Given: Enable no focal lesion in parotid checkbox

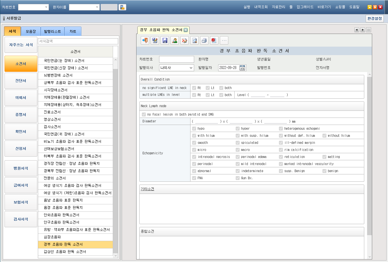Looking at the screenshot, I should tap(144, 114).
